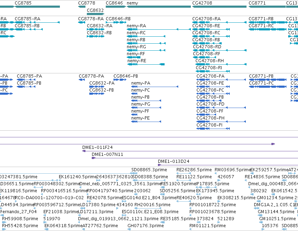Click the DME1-011F24 clone label

pyautogui.click(x=97, y=147)
